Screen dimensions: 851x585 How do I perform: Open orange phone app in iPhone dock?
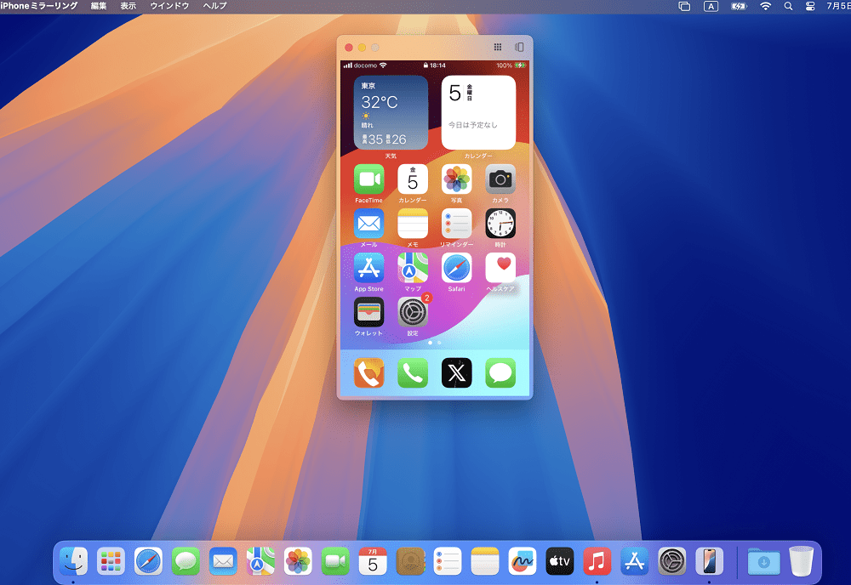pos(369,373)
